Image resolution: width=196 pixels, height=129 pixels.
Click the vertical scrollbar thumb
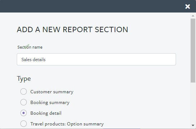193,50
